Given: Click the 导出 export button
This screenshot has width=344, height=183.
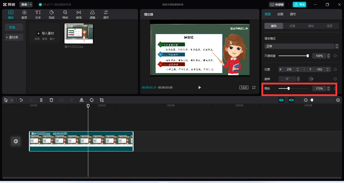Looking at the screenshot, I should point(299,5).
